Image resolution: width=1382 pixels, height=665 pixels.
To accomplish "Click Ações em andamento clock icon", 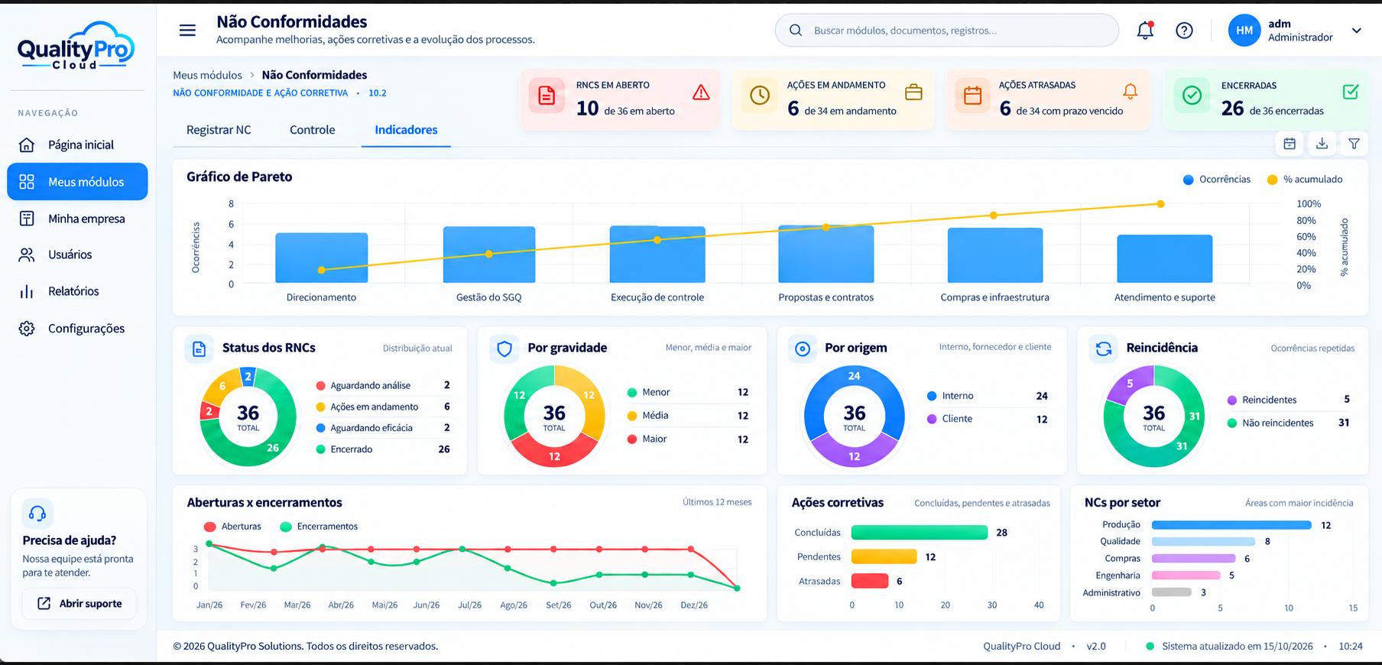I will (x=760, y=96).
